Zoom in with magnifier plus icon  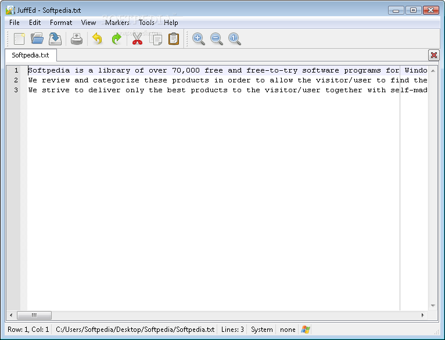pos(198,39)
